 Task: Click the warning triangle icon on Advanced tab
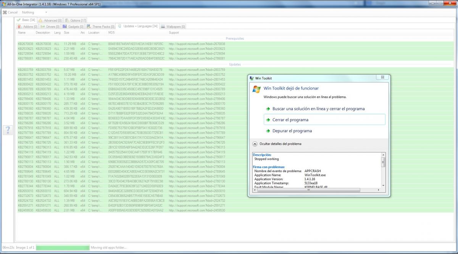(40, 20)
